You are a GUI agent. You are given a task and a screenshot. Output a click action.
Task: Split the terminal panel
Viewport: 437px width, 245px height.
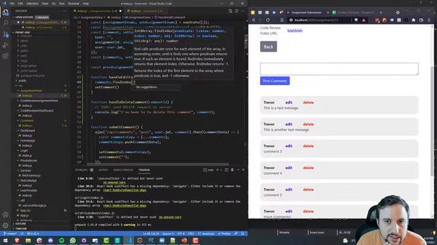pos(226,169)
